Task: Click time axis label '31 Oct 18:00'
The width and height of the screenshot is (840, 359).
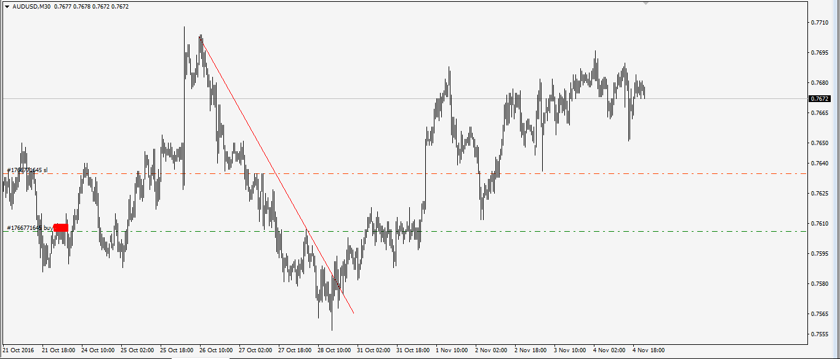Action: click(x=414, y=350)
